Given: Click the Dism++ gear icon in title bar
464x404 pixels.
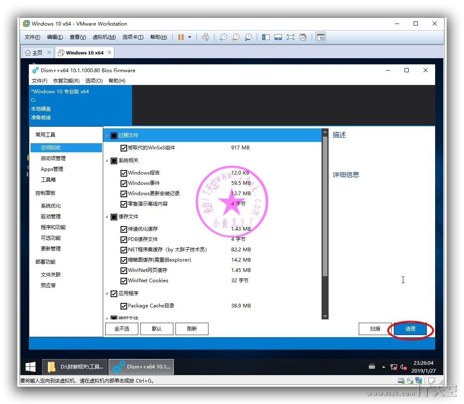Looking at the screenshot, I should 35,71.
